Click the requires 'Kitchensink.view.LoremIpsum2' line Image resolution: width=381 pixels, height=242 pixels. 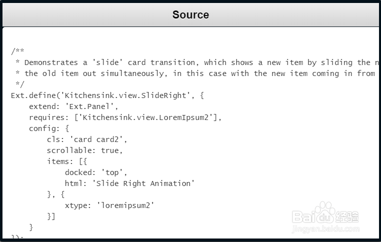coord(125,117)
